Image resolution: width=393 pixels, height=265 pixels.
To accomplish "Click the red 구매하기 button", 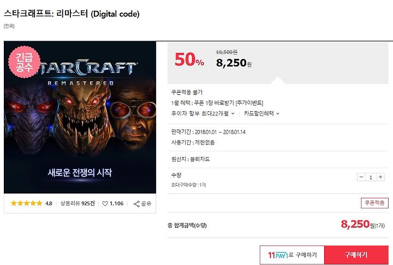I will pos(356,255).
